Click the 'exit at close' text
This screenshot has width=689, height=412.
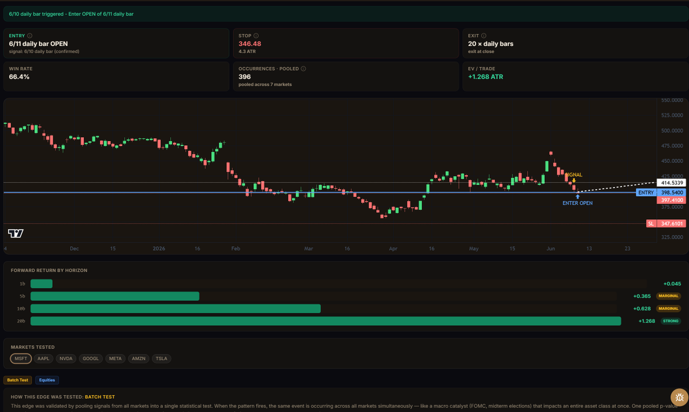[481, 52]
